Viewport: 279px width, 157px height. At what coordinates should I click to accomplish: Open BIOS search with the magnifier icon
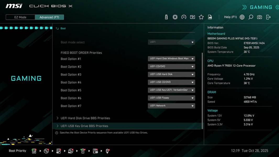pos(250,17)
